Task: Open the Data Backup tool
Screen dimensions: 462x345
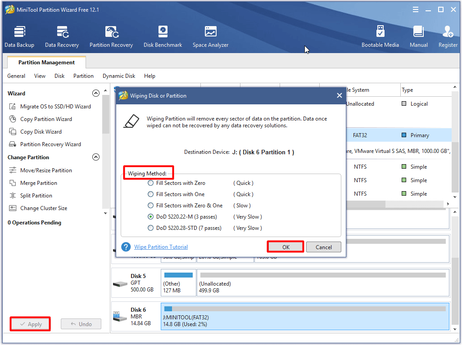Action: (19, 37)
